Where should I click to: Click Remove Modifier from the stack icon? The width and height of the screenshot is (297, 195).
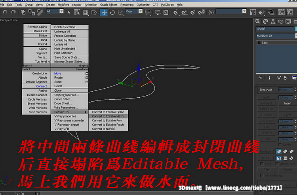285,78
